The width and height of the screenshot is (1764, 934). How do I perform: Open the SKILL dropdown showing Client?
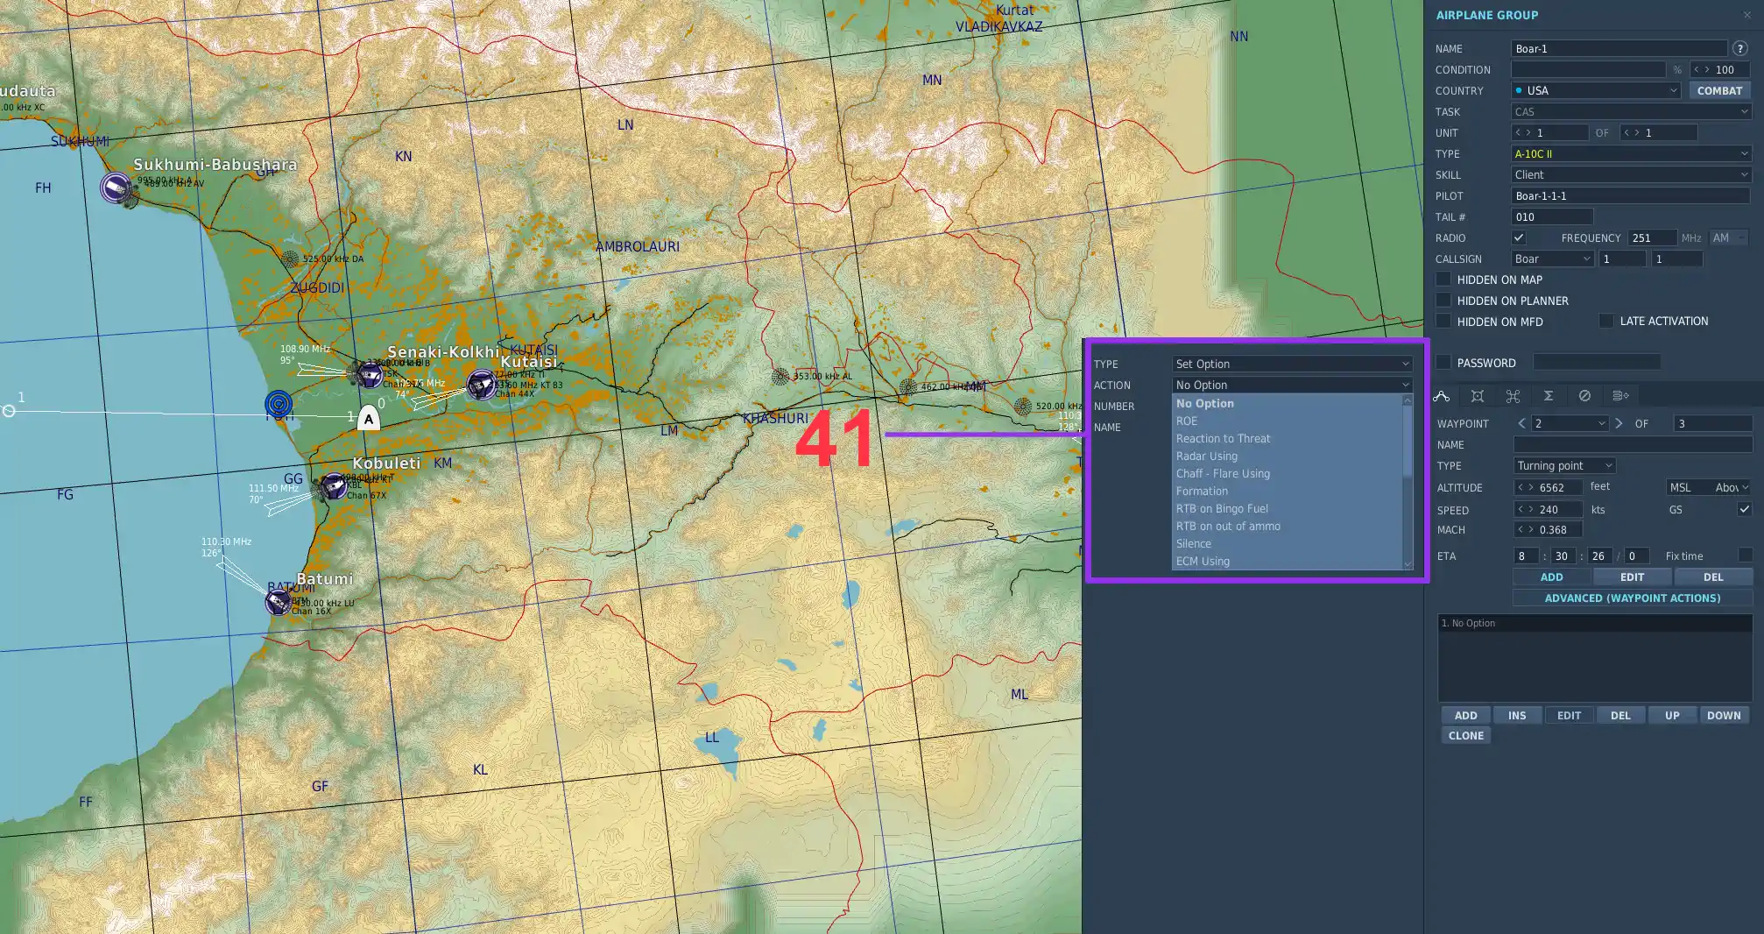[x=1631, y=174]
